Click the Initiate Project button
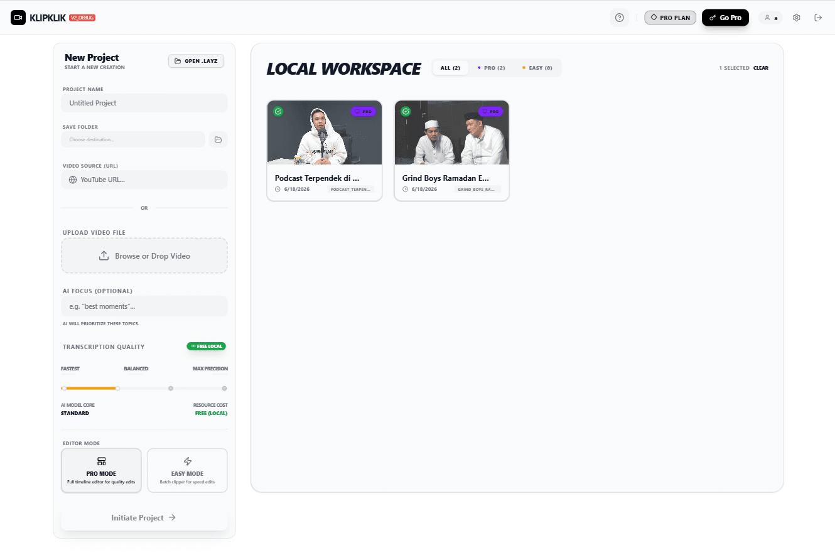The image size is (835, 560). point(144,518)
